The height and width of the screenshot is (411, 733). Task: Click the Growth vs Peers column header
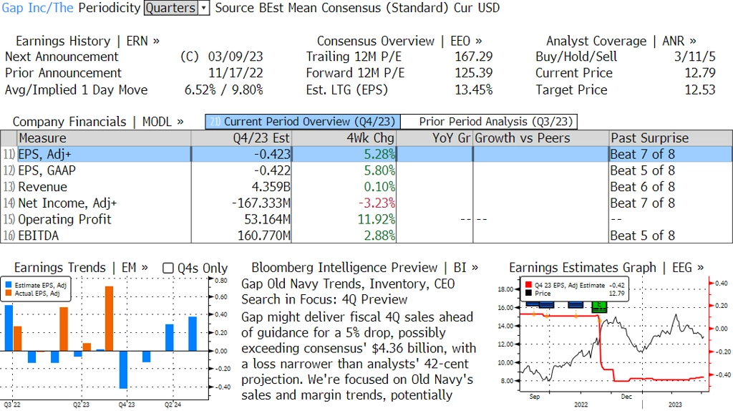click(x=541, y=138)
